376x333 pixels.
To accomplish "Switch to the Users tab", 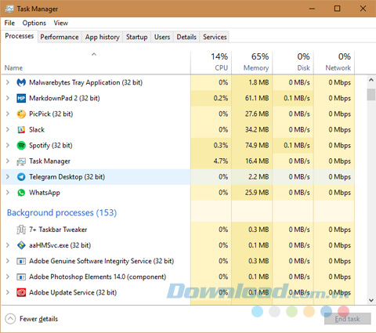I will pos(162,37).
